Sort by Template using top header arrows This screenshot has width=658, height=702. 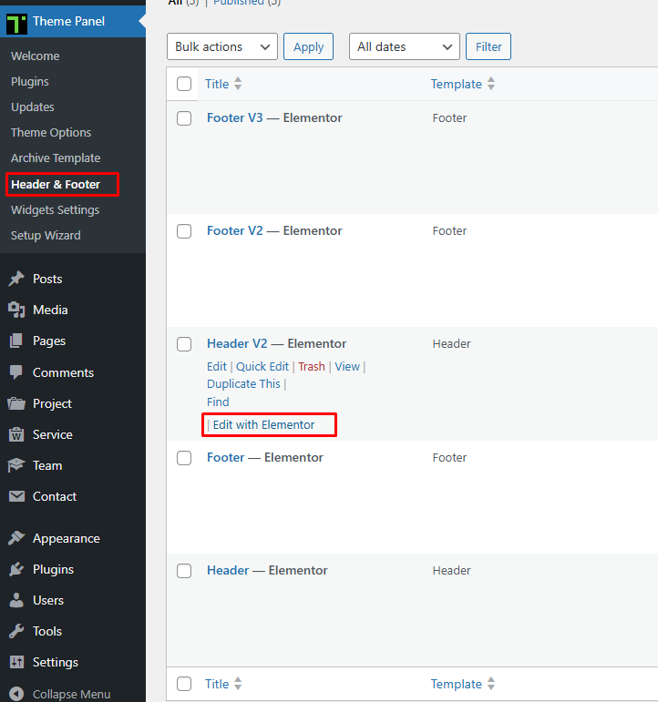491,84
